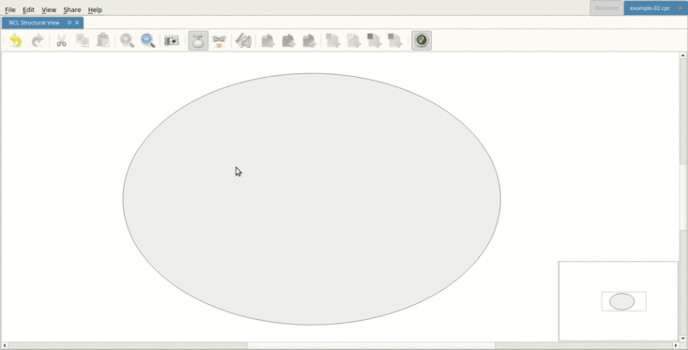
Task: Click the Paste clipboard icon
Action: pos(103,40)
